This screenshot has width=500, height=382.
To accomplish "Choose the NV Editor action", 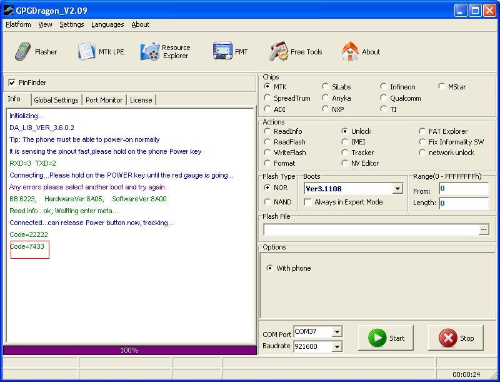I will [x=344, y=163].
